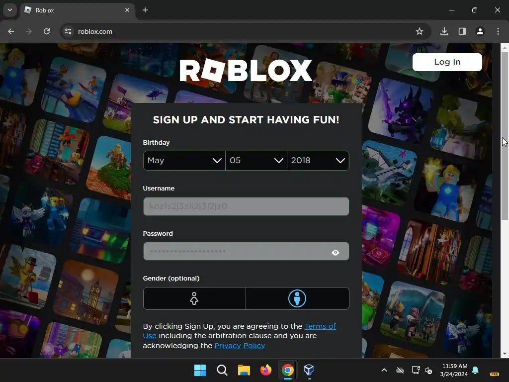
Task: Open a new tab with the plus icon
Action: point(145,10)
